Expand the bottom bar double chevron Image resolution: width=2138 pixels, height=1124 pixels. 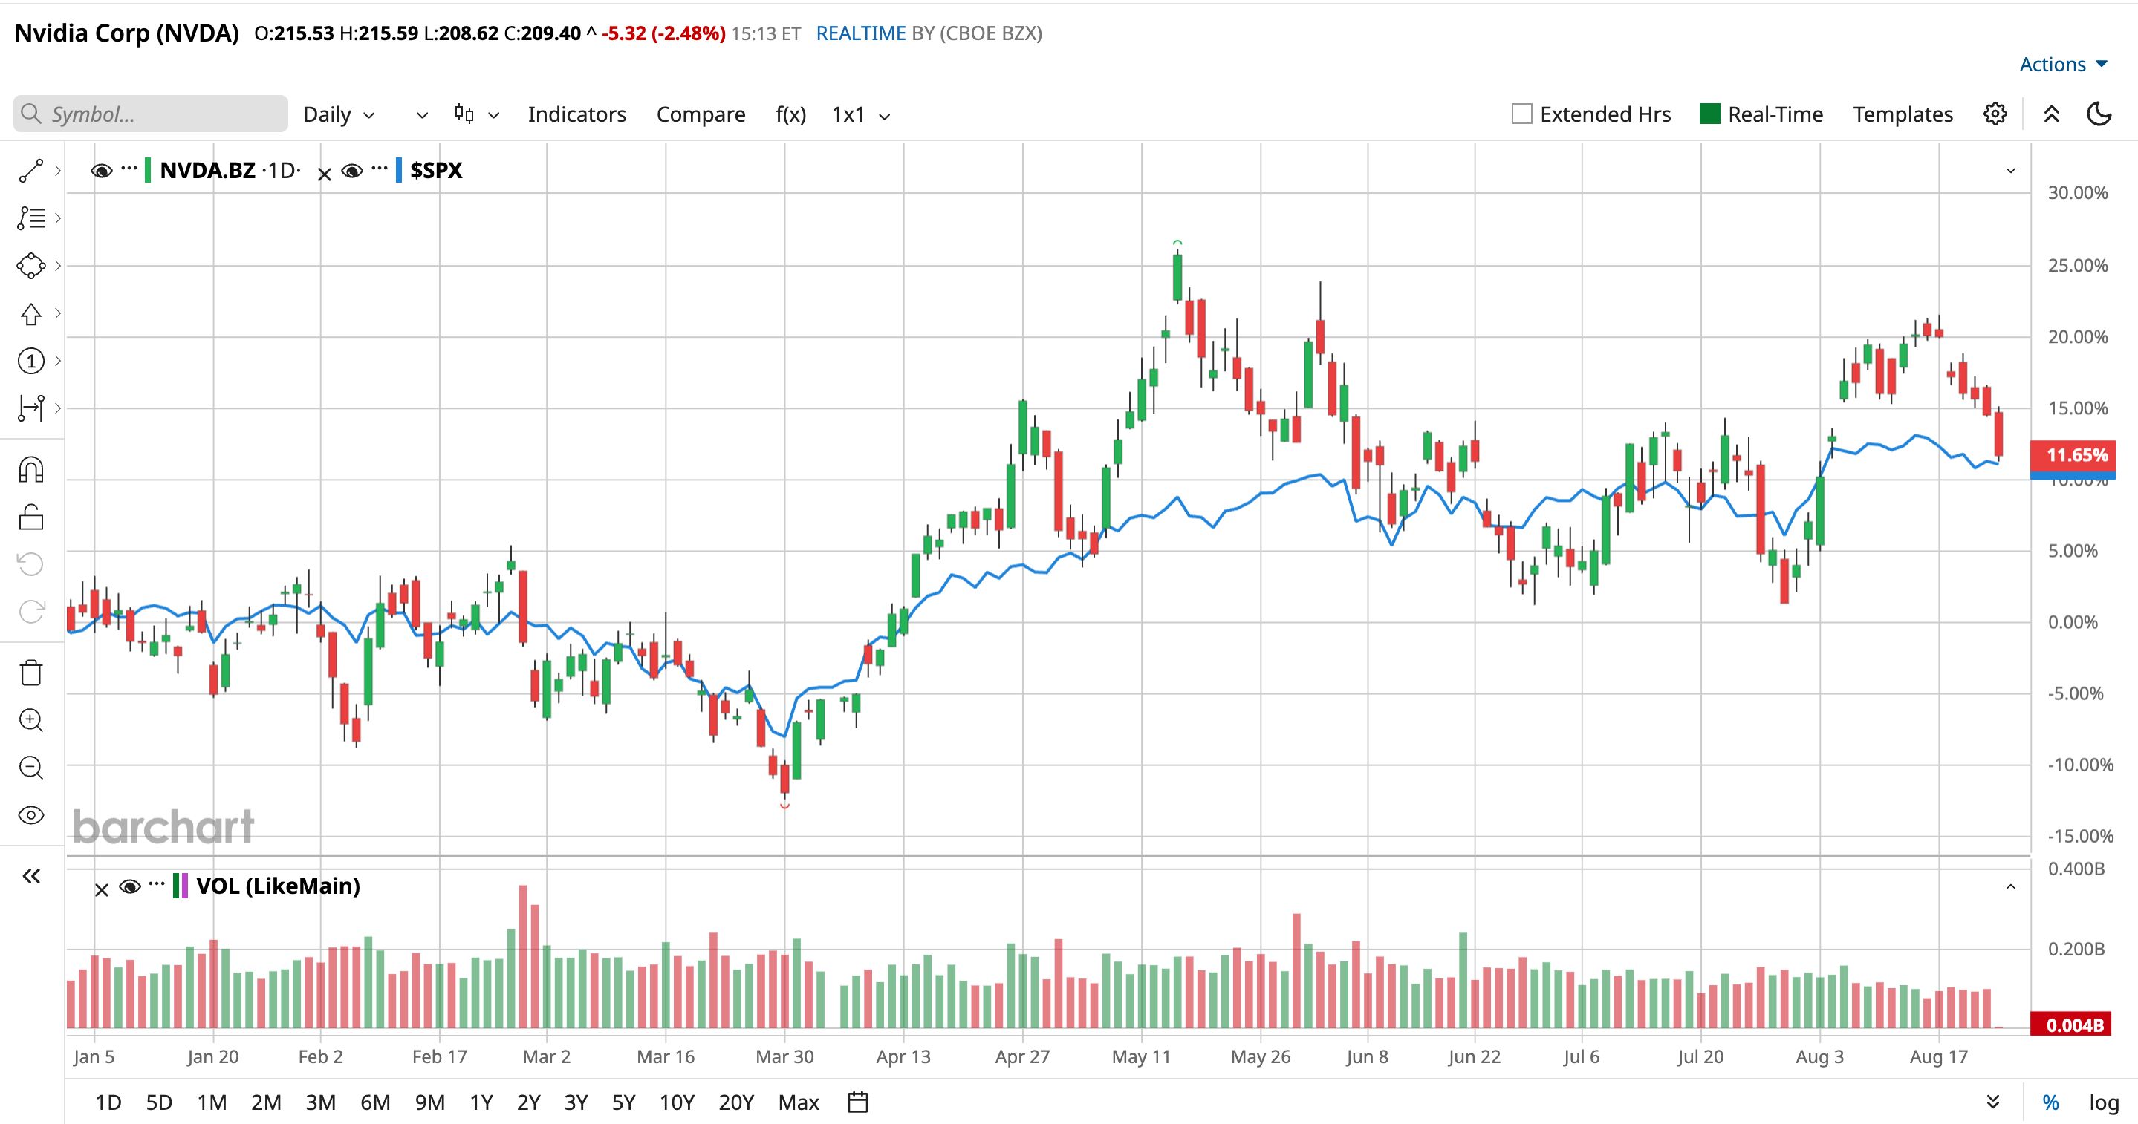(1992, 1102)
